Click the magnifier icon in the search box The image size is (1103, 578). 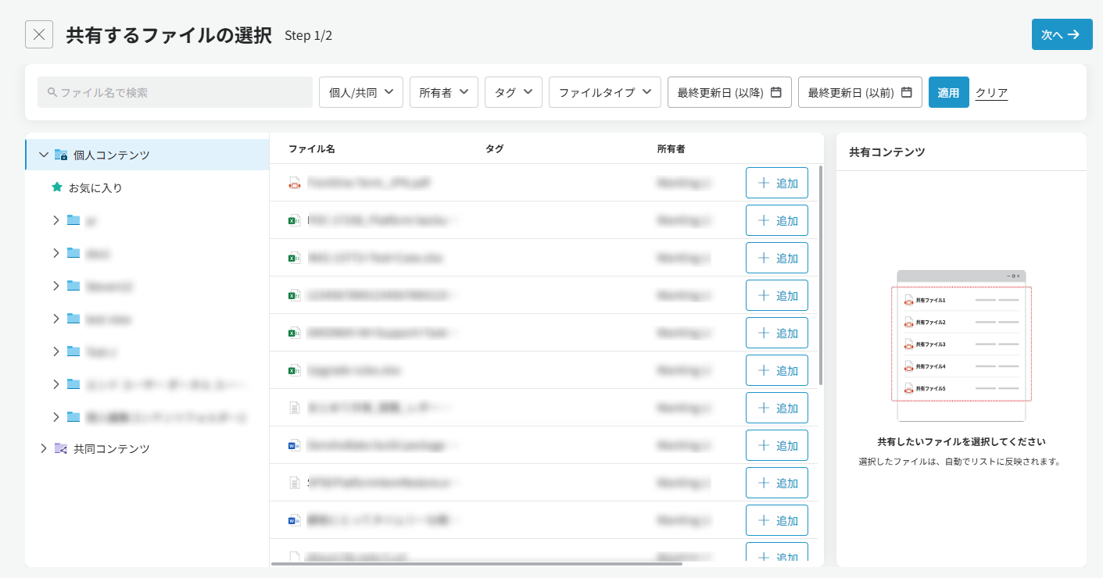pyautogui.click(x=52, y=92)
